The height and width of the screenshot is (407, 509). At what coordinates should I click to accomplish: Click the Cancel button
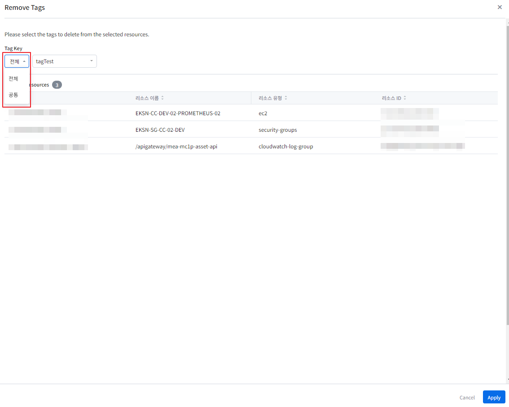467,398
